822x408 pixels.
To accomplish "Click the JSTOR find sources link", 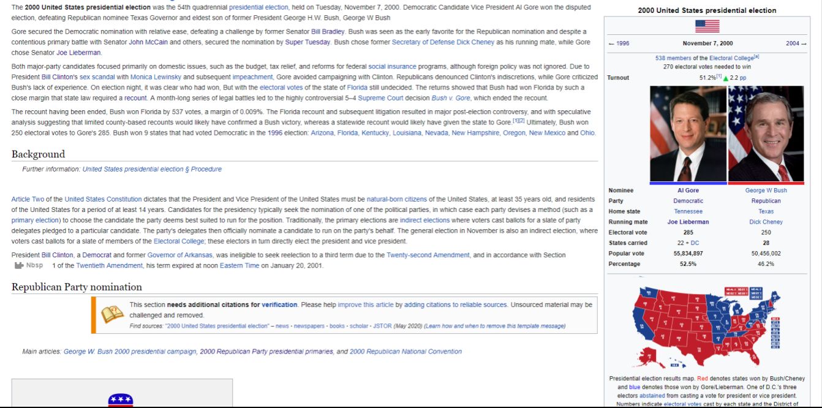I will (382, 326).
